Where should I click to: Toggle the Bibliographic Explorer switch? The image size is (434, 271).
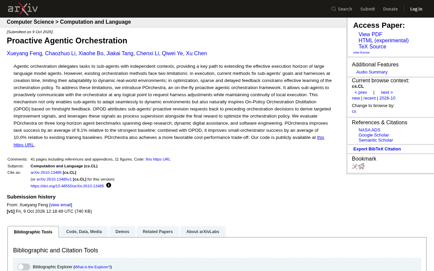(x=24, y=267)
